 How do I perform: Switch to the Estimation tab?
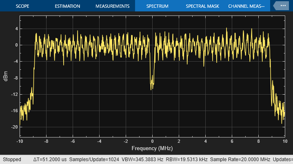tap(67, 7)
